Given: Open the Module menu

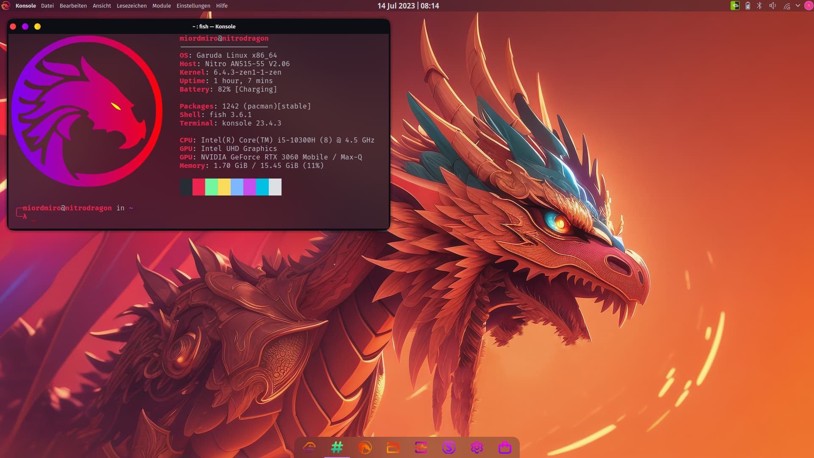Looking at the screenshot, I should (162, 6).
